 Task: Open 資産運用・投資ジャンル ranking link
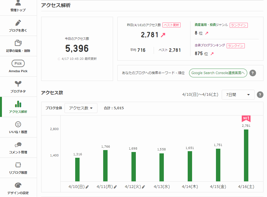211,25
